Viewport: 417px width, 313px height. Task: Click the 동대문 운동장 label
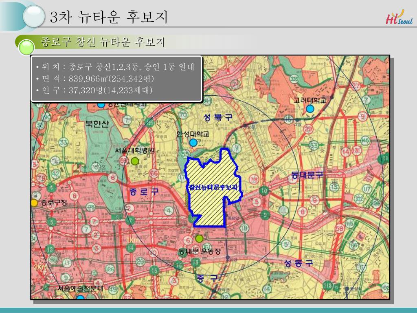[x=200, y=251]
